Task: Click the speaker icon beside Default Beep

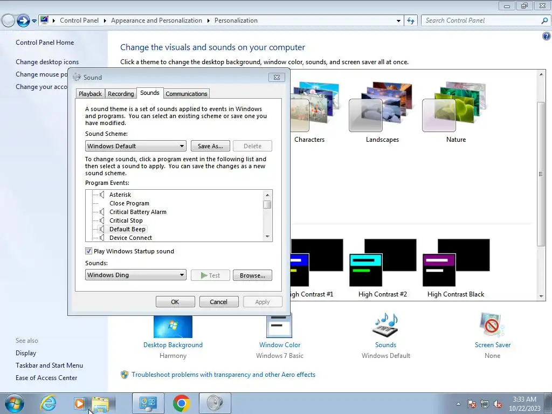Action: (102, 229)
